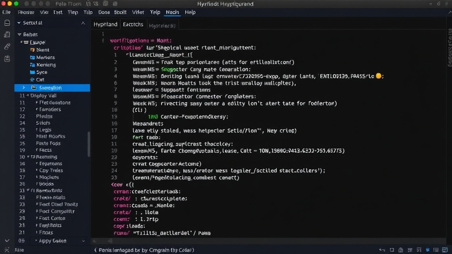The image size is (452, 254).
Task: Click the return arrow icon in status bar
Action: (x=382, y=250)
